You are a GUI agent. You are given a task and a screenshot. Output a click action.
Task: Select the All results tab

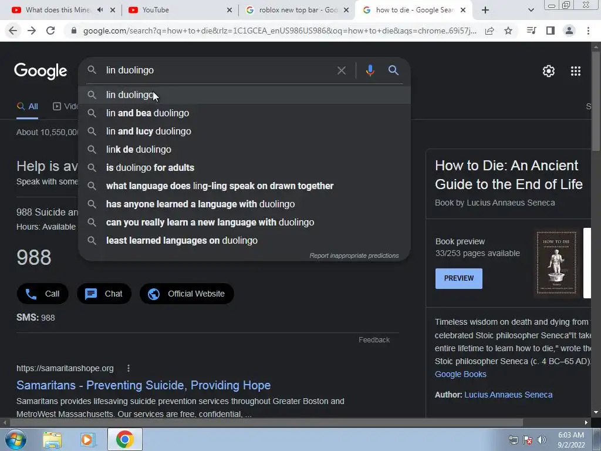[x=27, y=106]
